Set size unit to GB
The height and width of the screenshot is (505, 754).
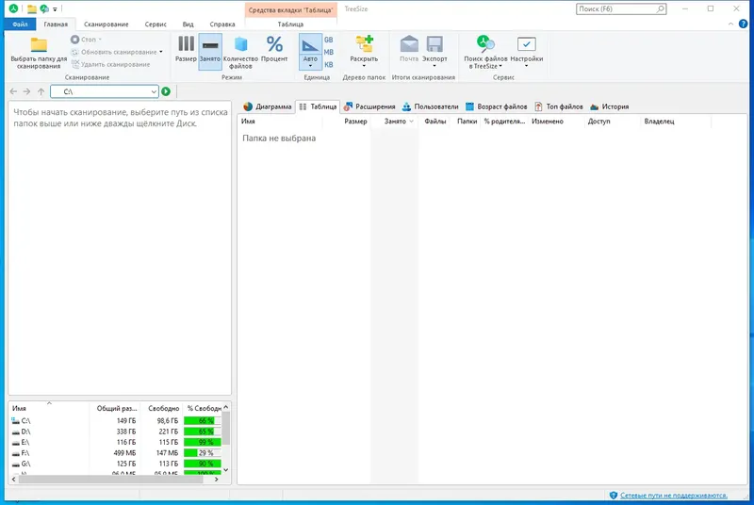(328, 40)
